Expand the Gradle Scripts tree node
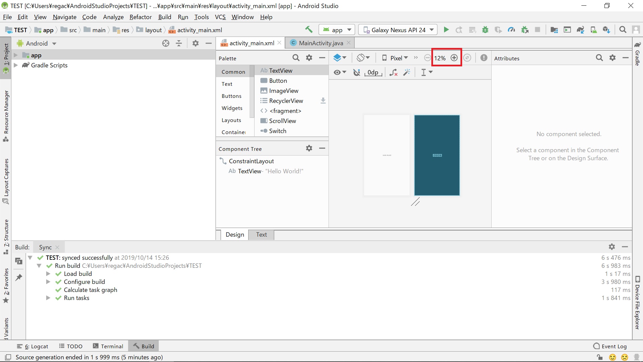The image size is (643, 362). 16,65
